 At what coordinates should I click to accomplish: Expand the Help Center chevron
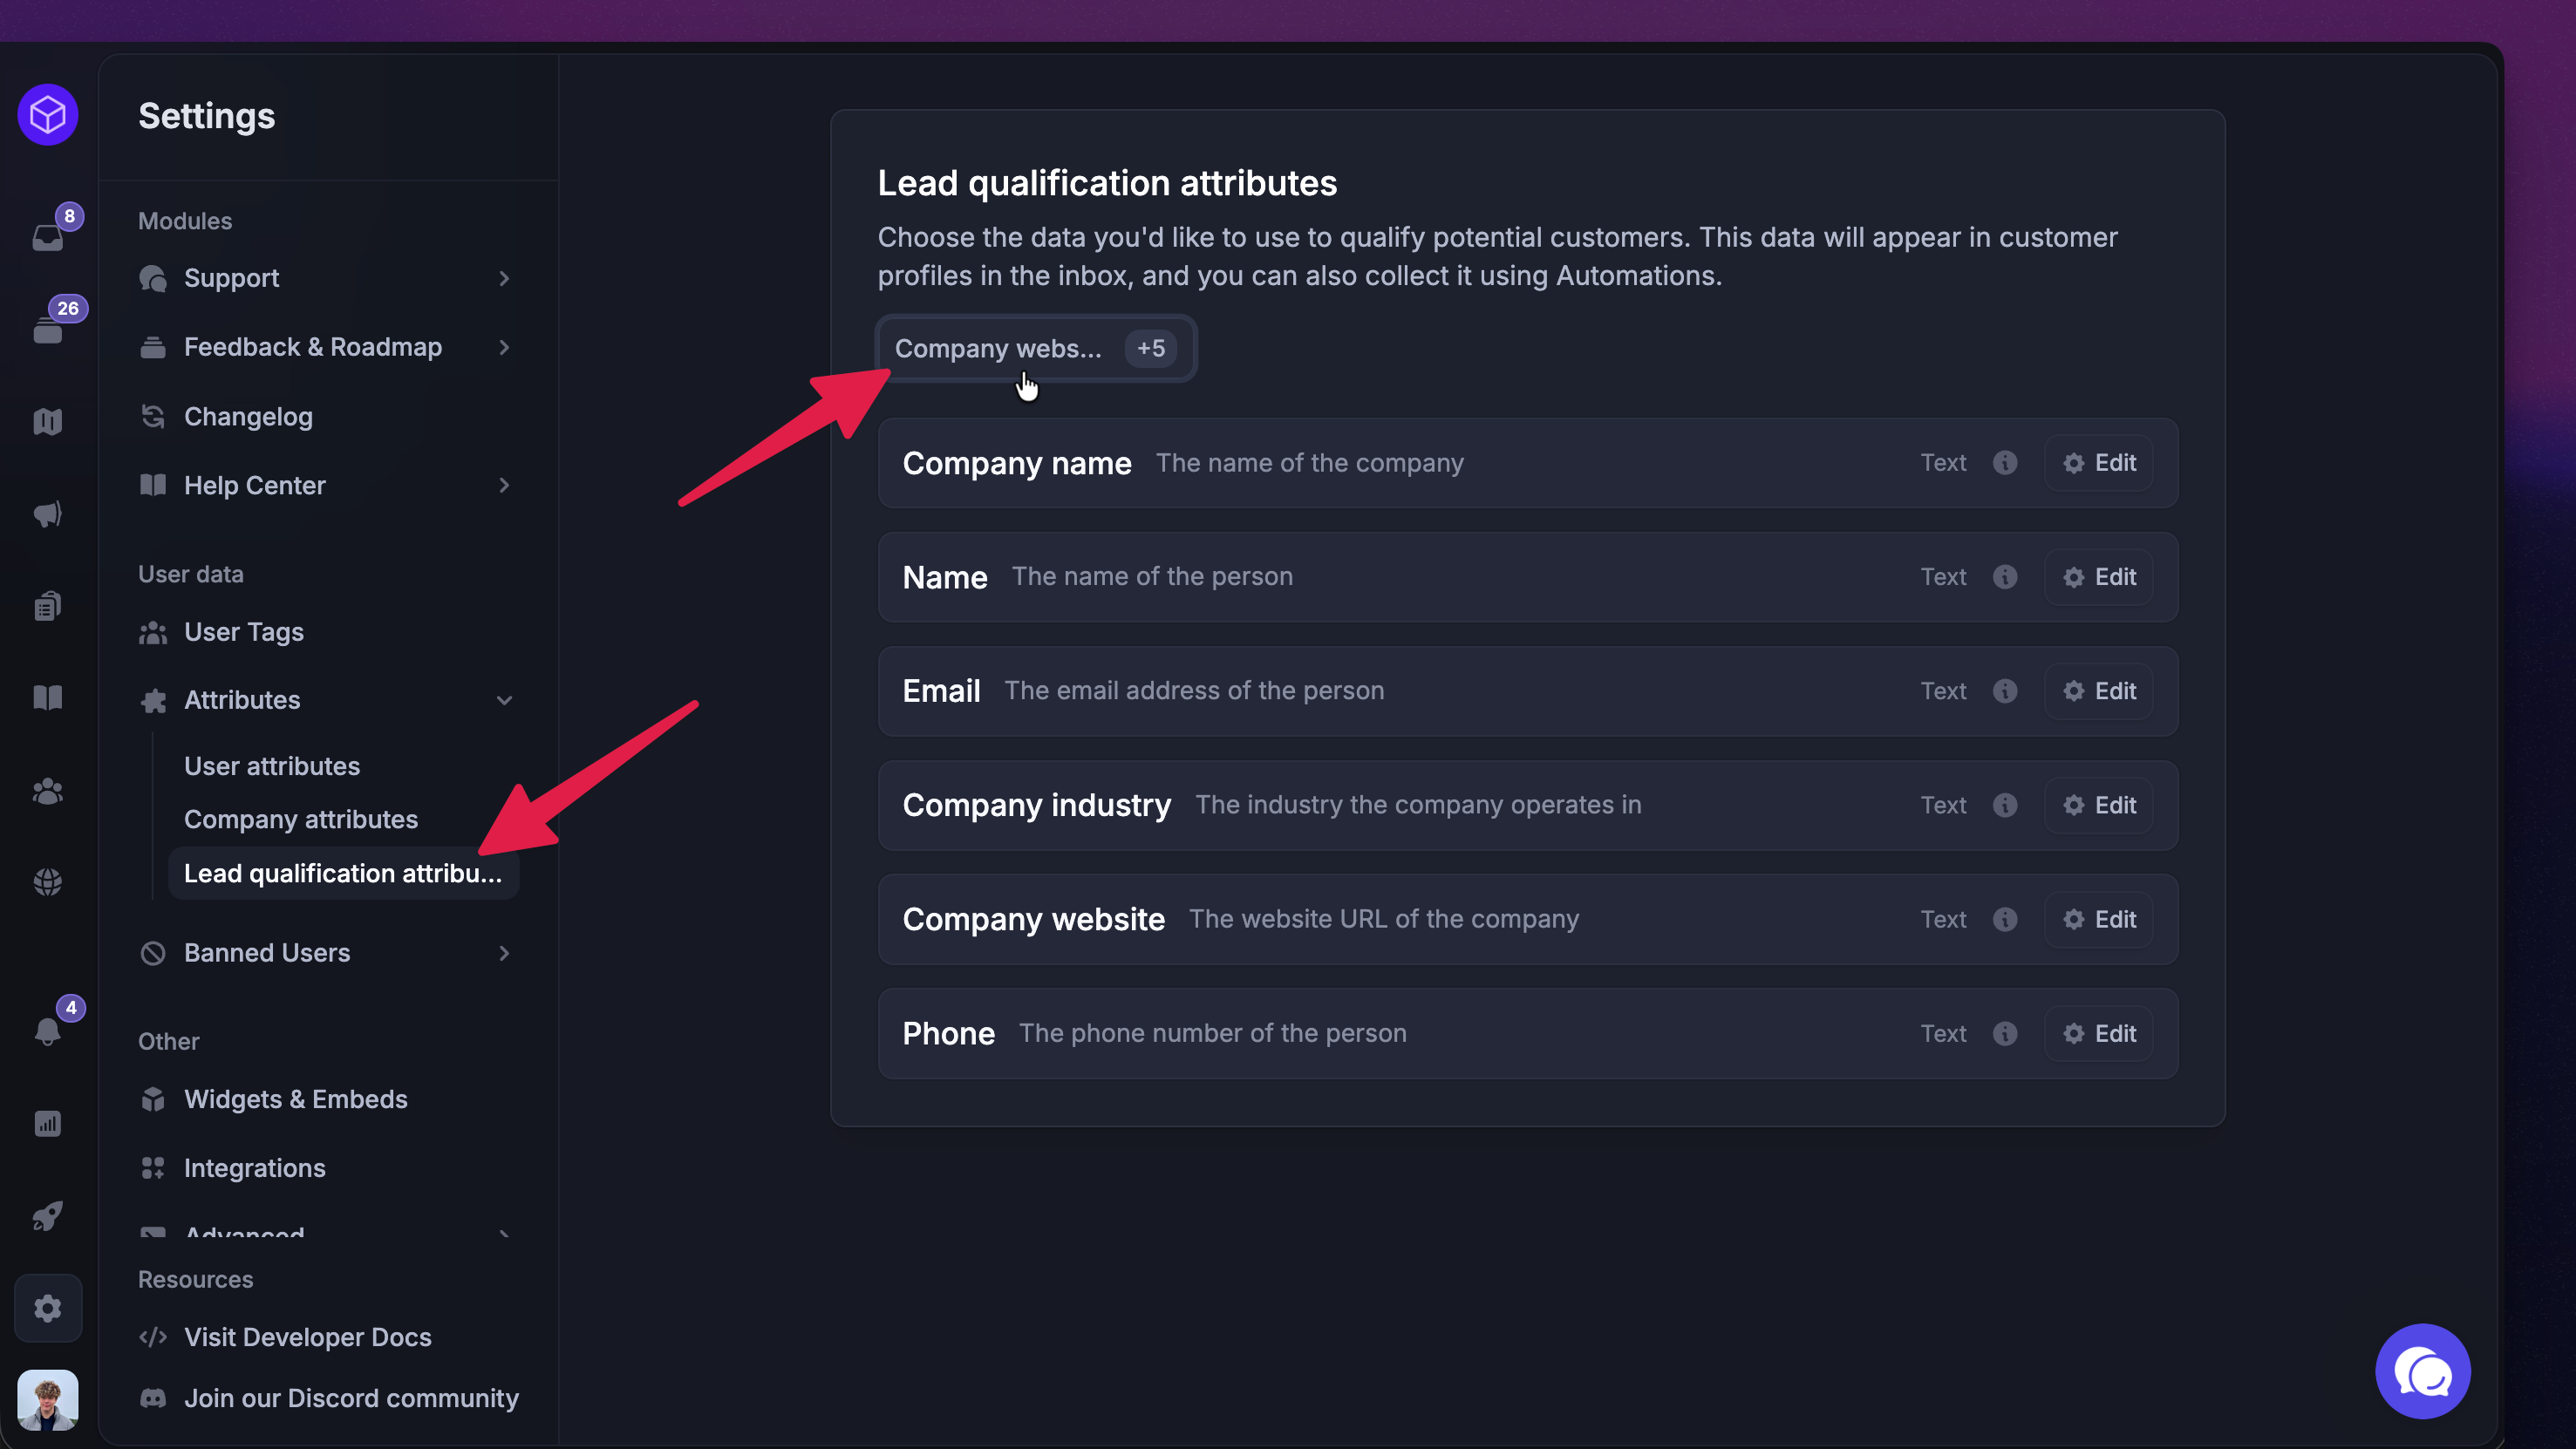pyautogui.click(x=504, y=485)
